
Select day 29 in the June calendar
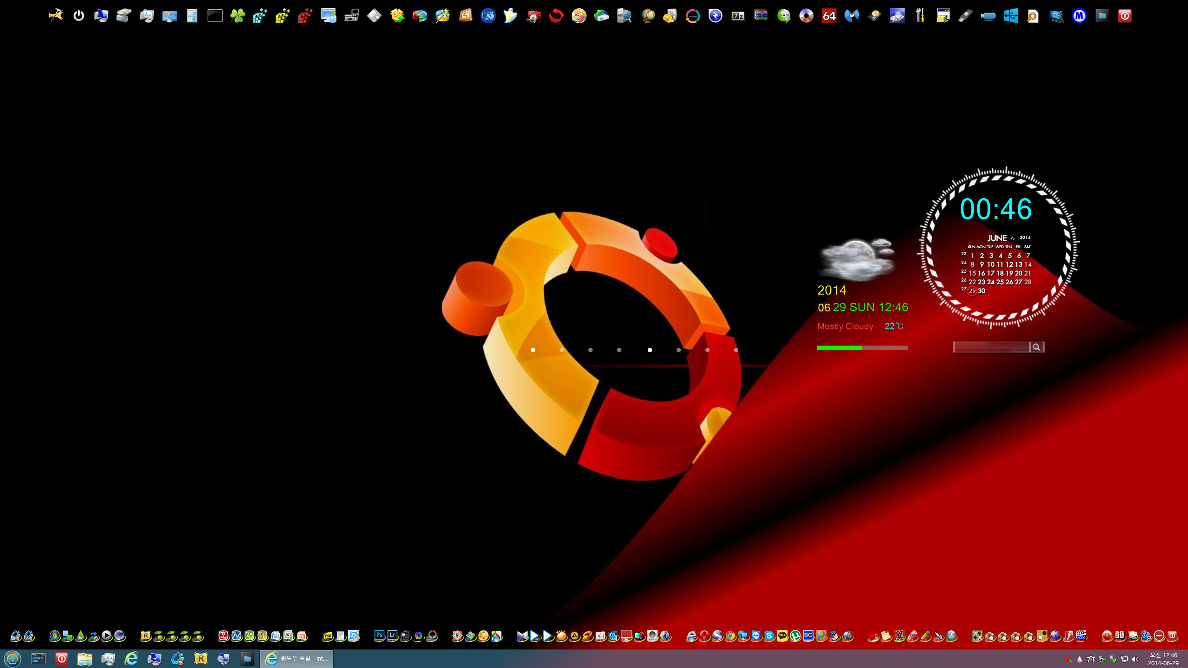pos(972,291)
